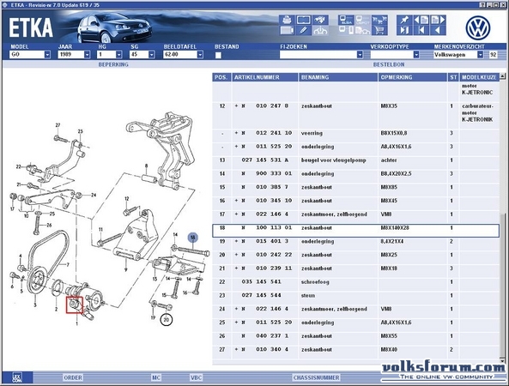The height and width of the screenshot is (386, 509).
Task: Click the help question mark in title bar
Action: coord(482,5)
